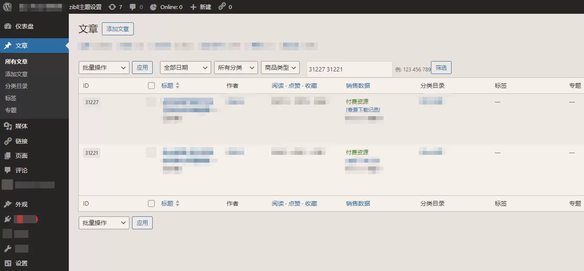This screenshot has height=271, width=584.
Task: Open zibll主题设置 in the admin bar
Action: point(85,7)
